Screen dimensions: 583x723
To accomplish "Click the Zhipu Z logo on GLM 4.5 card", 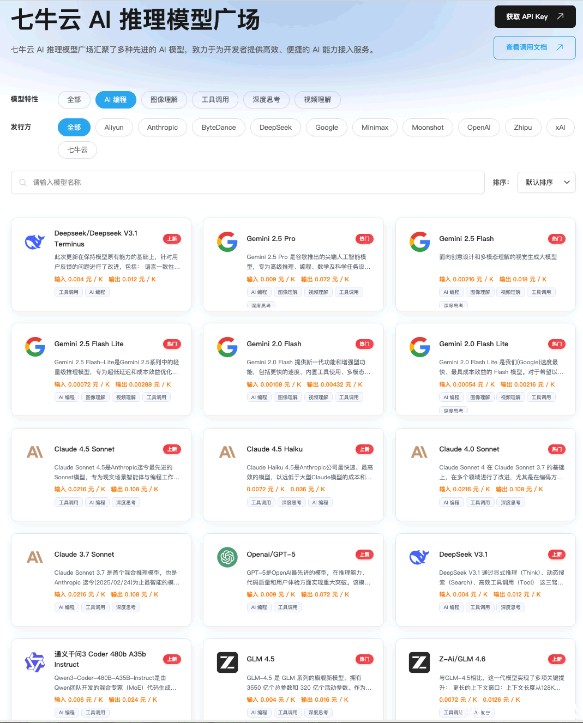I will pos(227,662).
